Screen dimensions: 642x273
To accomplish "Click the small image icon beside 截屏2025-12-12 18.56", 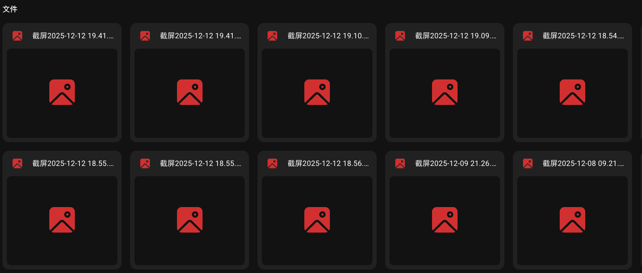I will (x=272, y=163).
